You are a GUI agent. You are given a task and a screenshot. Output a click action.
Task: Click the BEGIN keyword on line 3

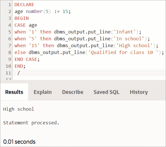click(22, 19)
